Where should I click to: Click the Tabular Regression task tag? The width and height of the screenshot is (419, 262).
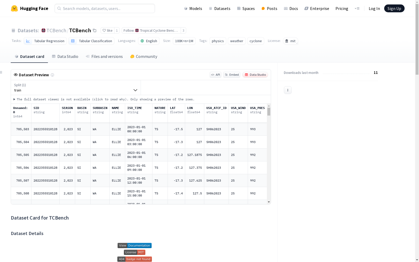click(x=45, y=41)
